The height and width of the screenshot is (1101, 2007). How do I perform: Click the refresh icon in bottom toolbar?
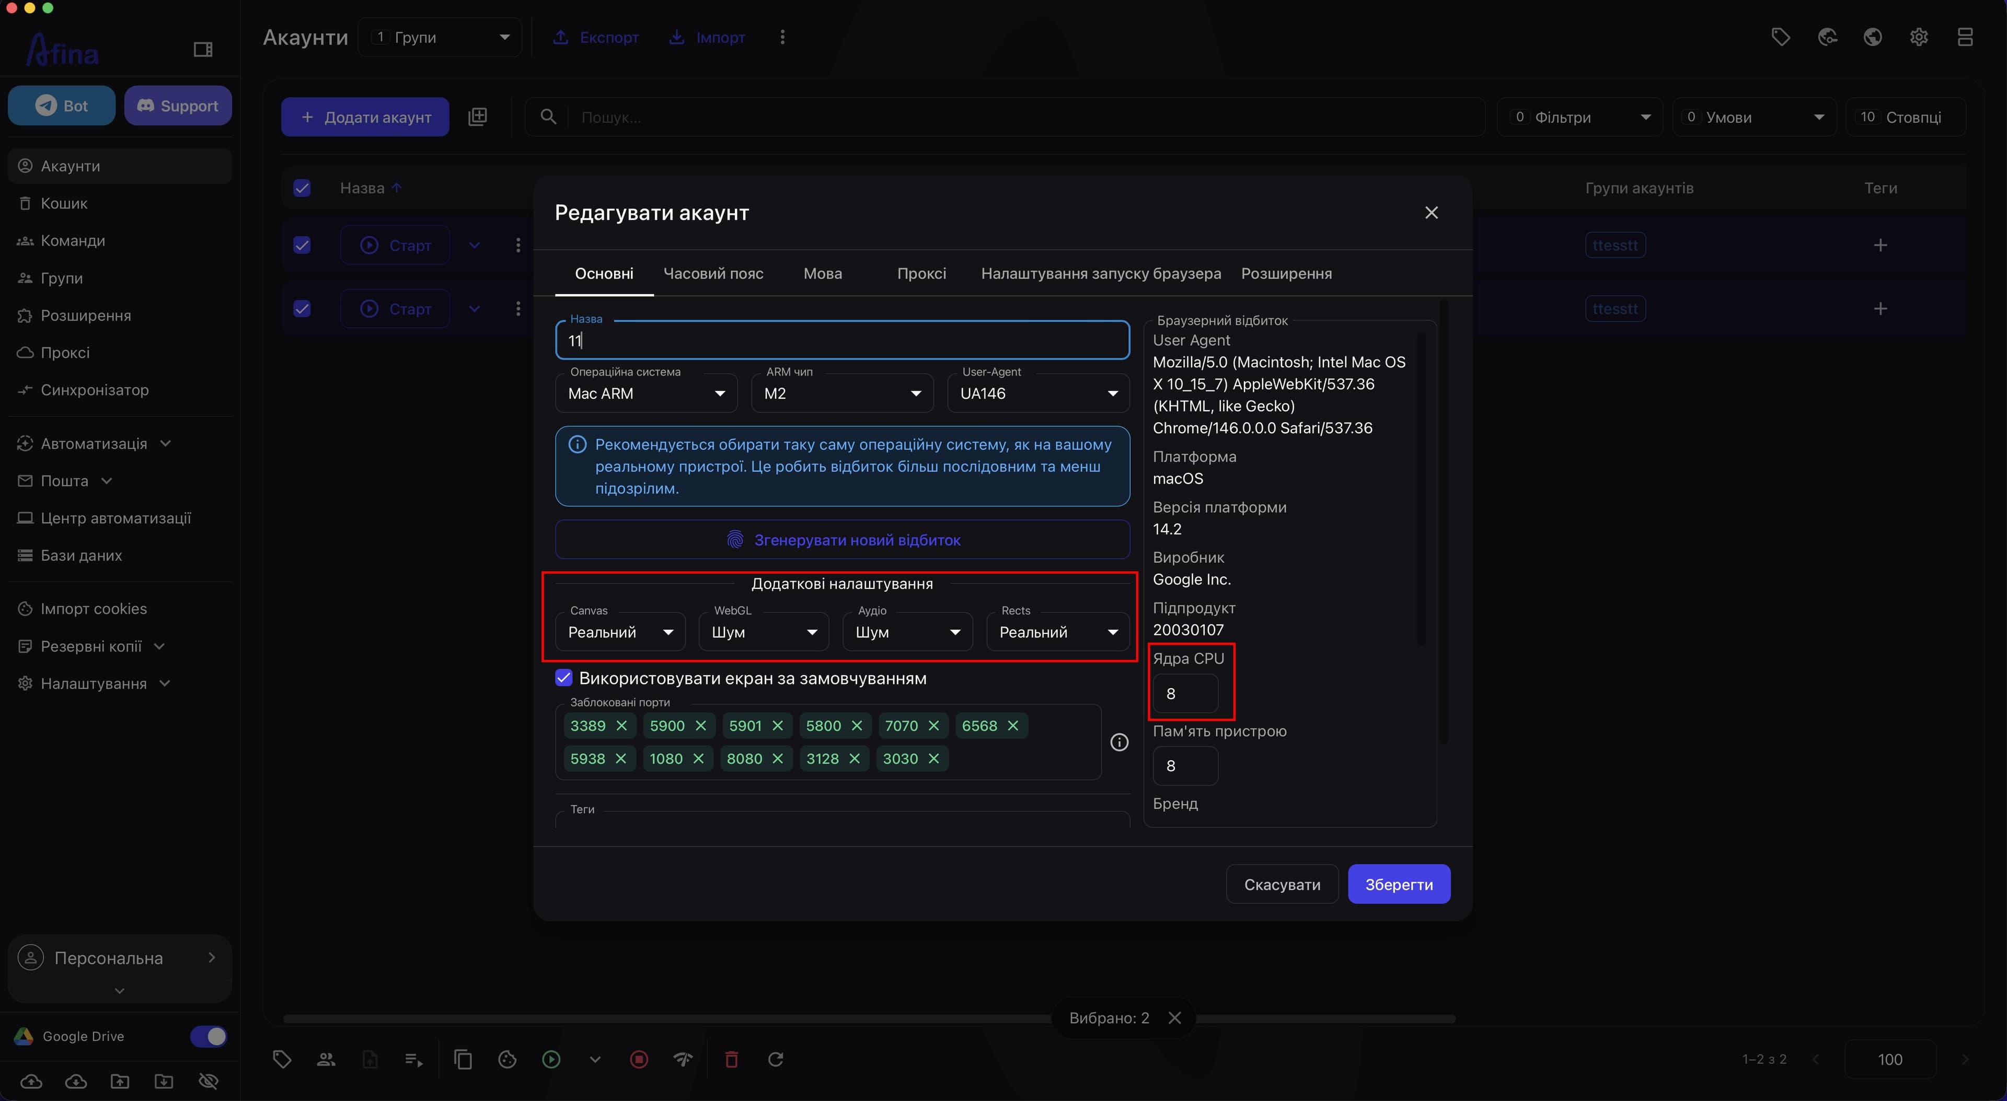(x=775, y=1059)
